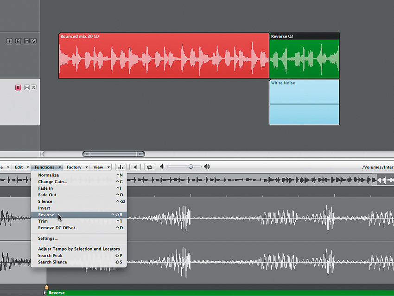This screenshot has width=394, height=296.
Task: Solo the second track with S button
Action: (33, 88)
